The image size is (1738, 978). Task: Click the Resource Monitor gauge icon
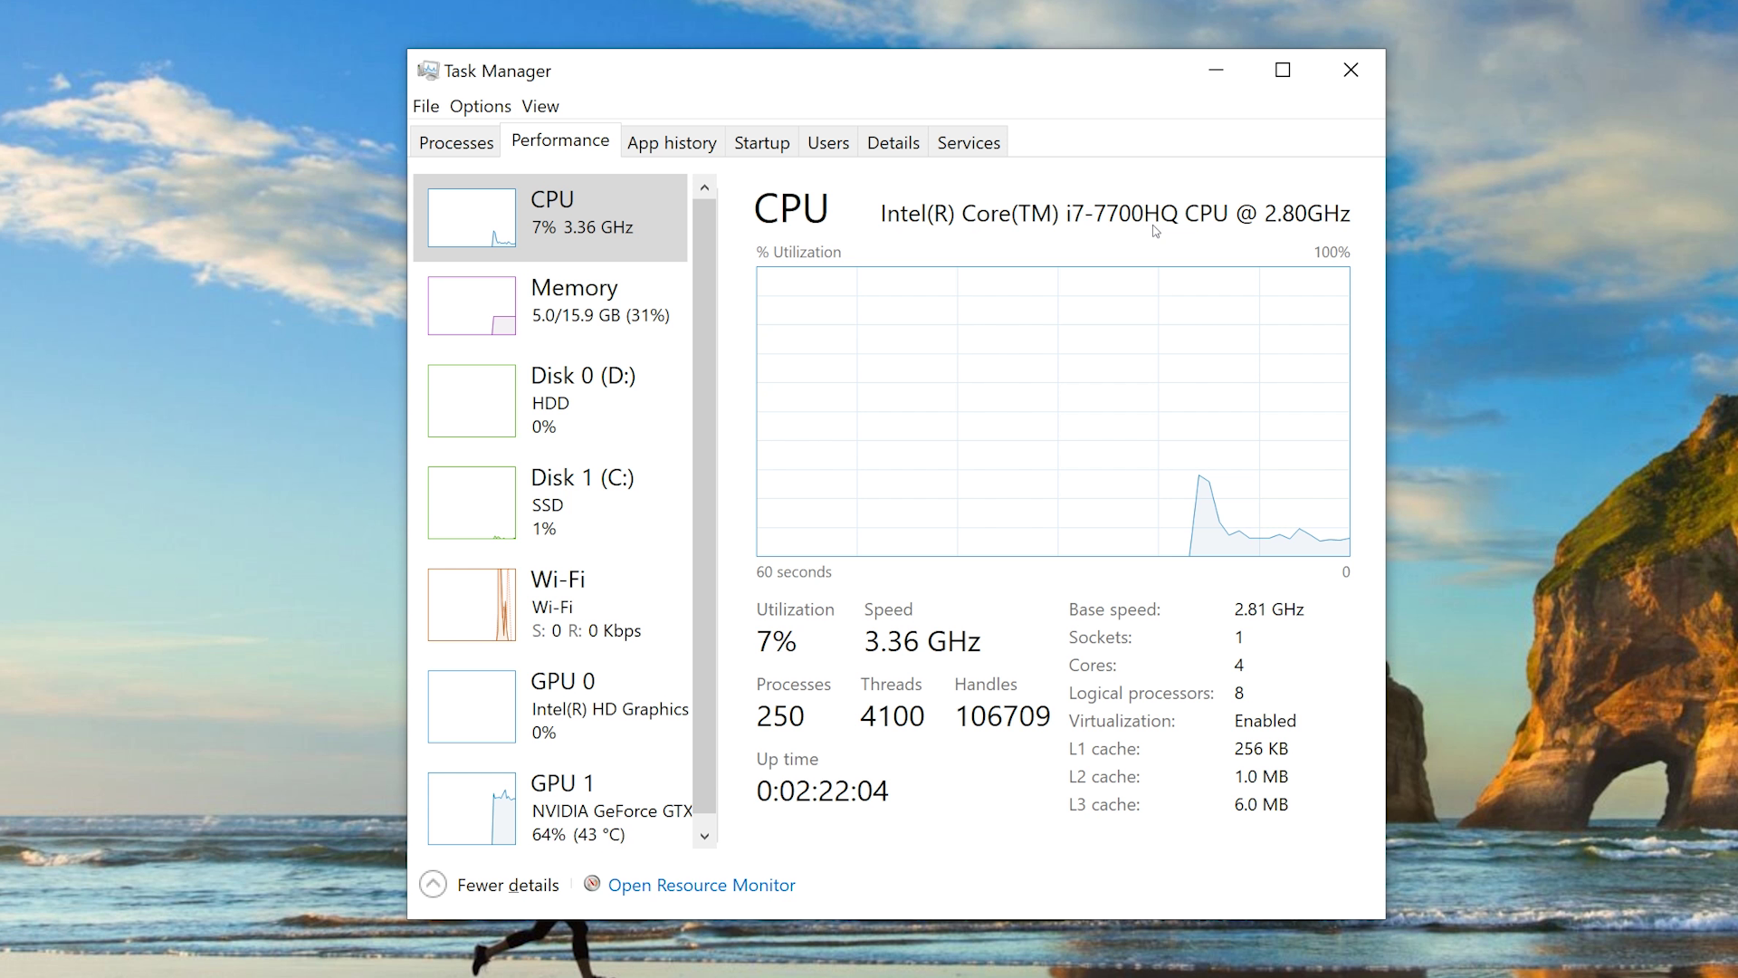[592, 884]
